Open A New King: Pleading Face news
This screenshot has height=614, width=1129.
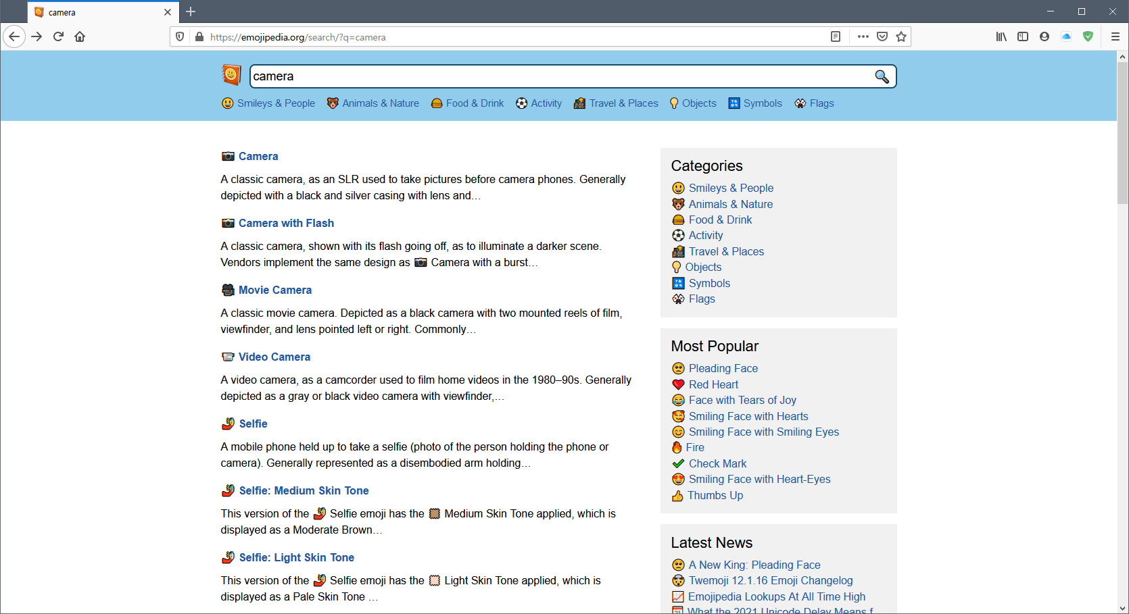click(x=754, y=565)
